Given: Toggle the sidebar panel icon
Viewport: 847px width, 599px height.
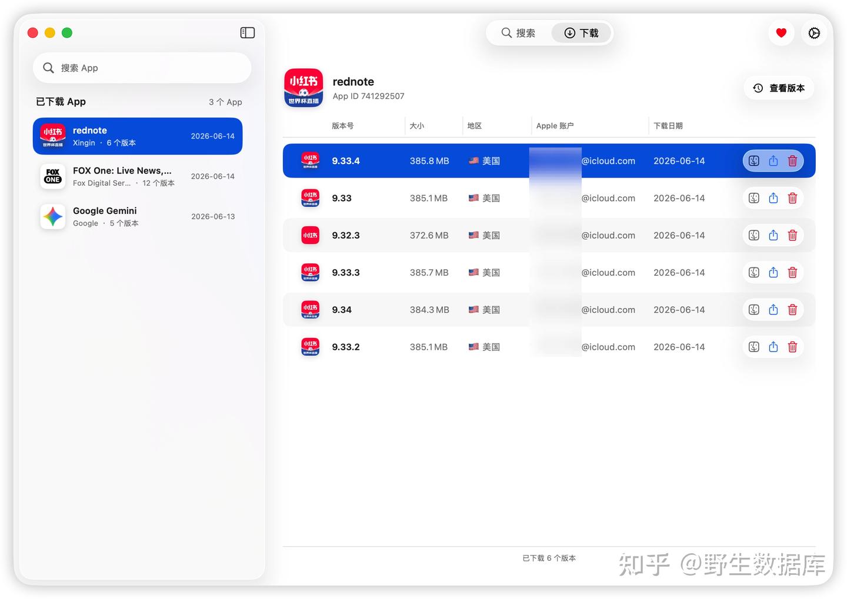Looking at the screenshot, I should 248,33.
